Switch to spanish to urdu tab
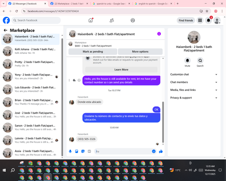 pyautogui.click(x=111, y=4)
